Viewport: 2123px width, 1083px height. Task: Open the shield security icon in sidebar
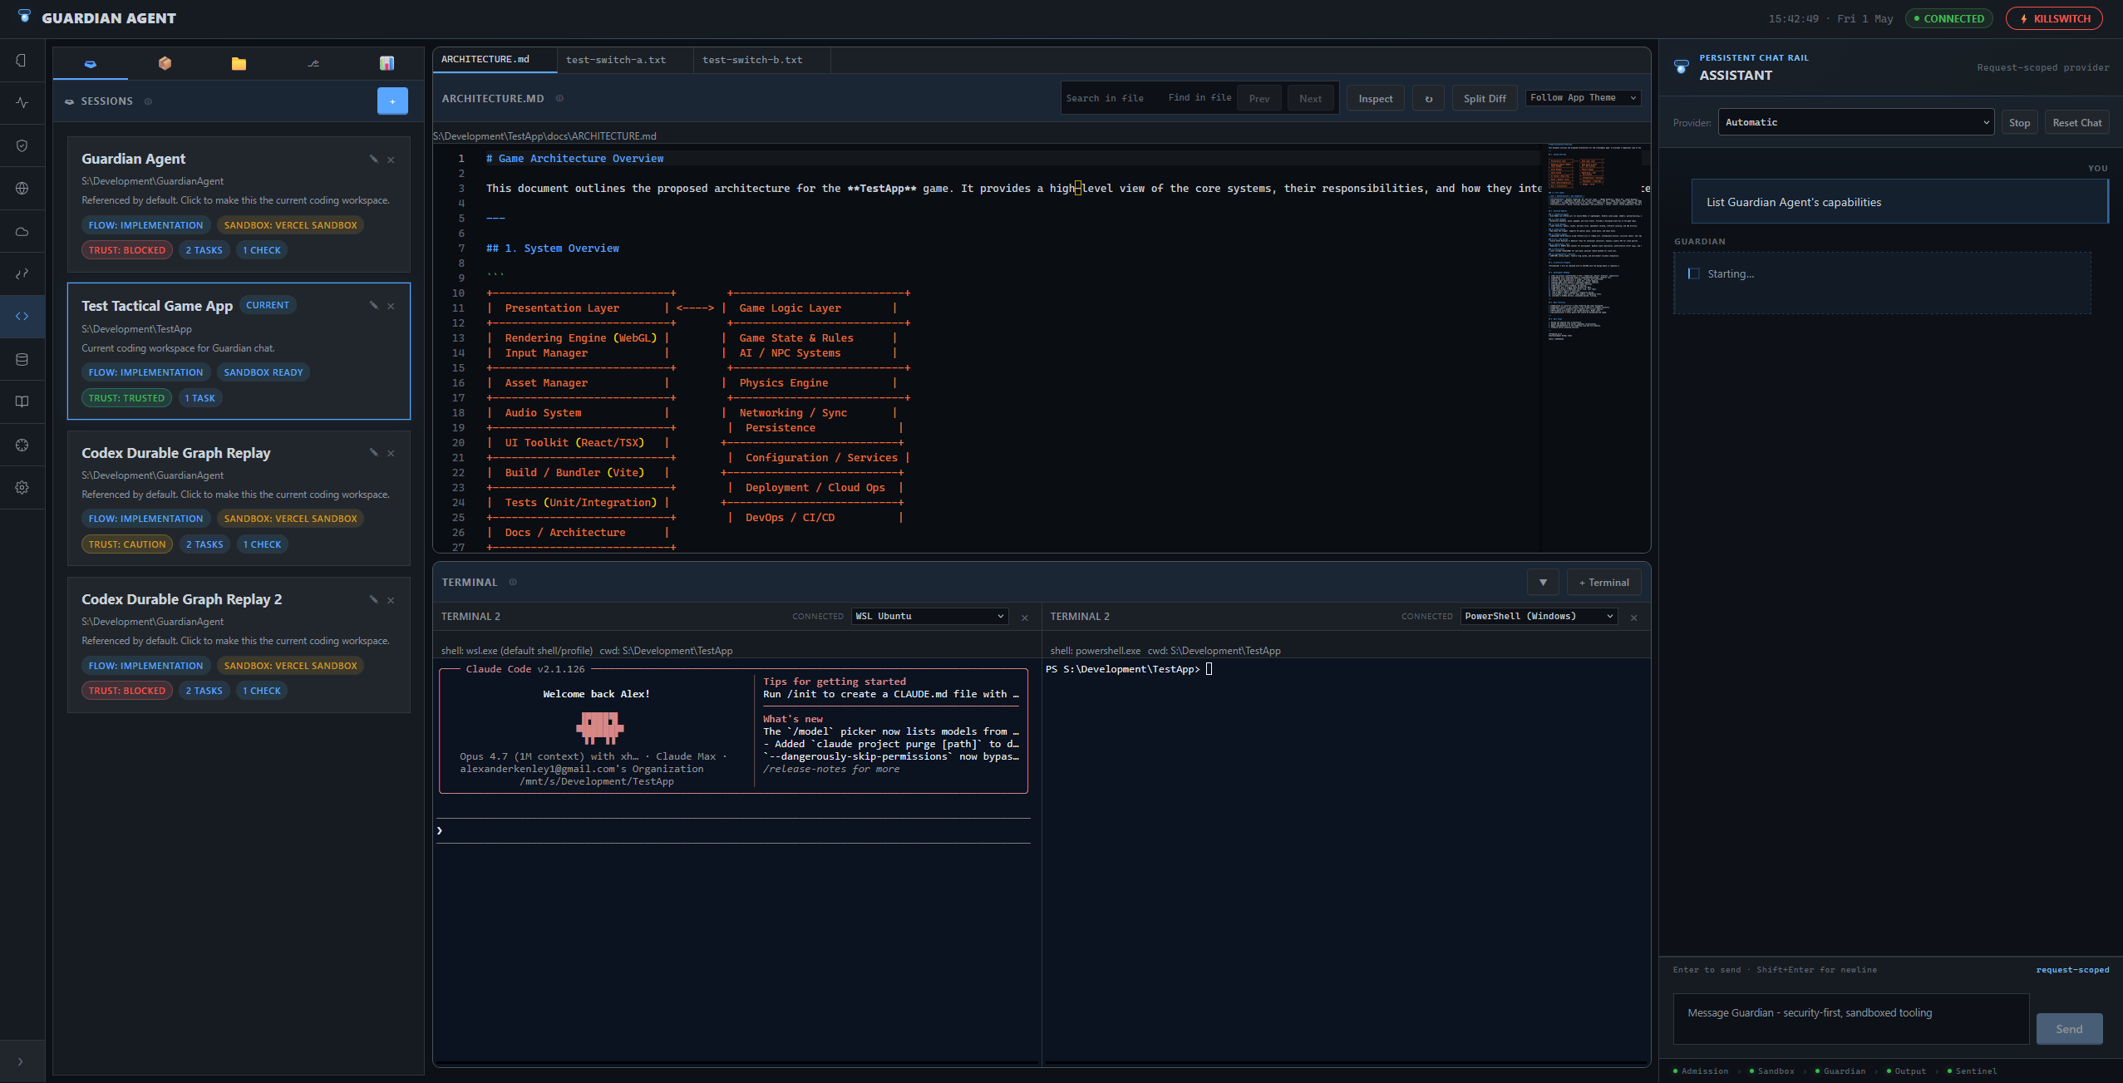(x=22, y=145)
